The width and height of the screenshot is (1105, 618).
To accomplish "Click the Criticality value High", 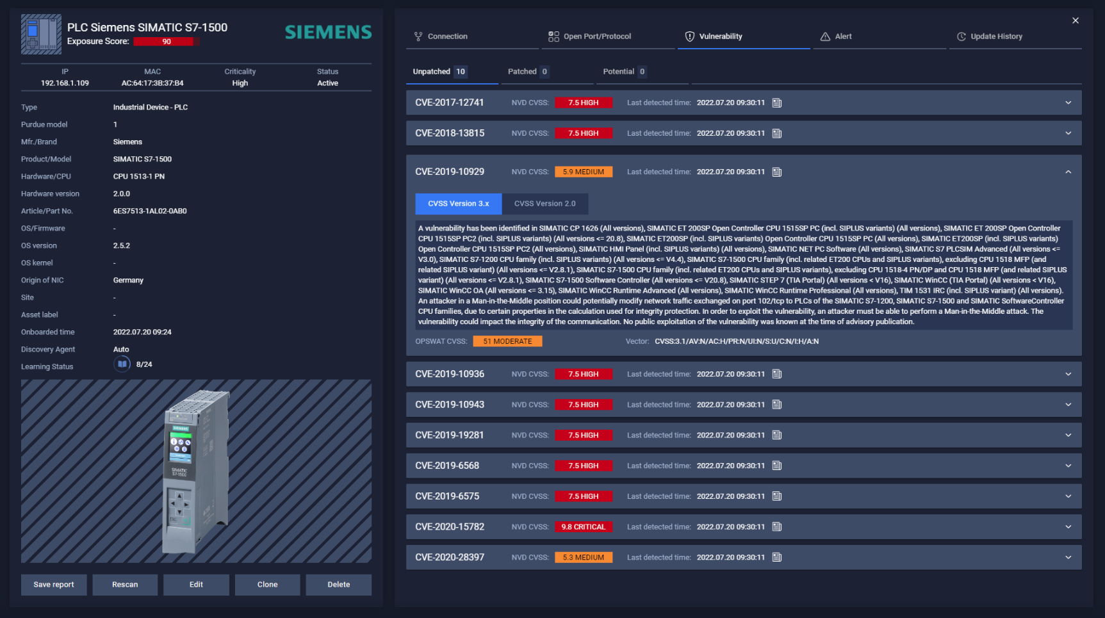I will (240, 83).
